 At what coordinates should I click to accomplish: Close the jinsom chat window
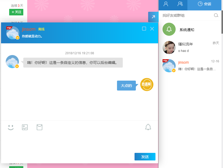tap(152, 29)
